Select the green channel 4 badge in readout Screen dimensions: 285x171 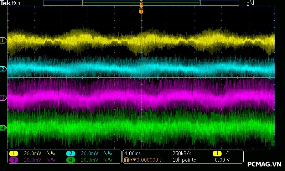click(71, 160)
